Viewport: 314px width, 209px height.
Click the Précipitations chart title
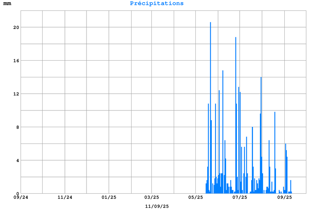pyautogui.click(x=157, y=3)
